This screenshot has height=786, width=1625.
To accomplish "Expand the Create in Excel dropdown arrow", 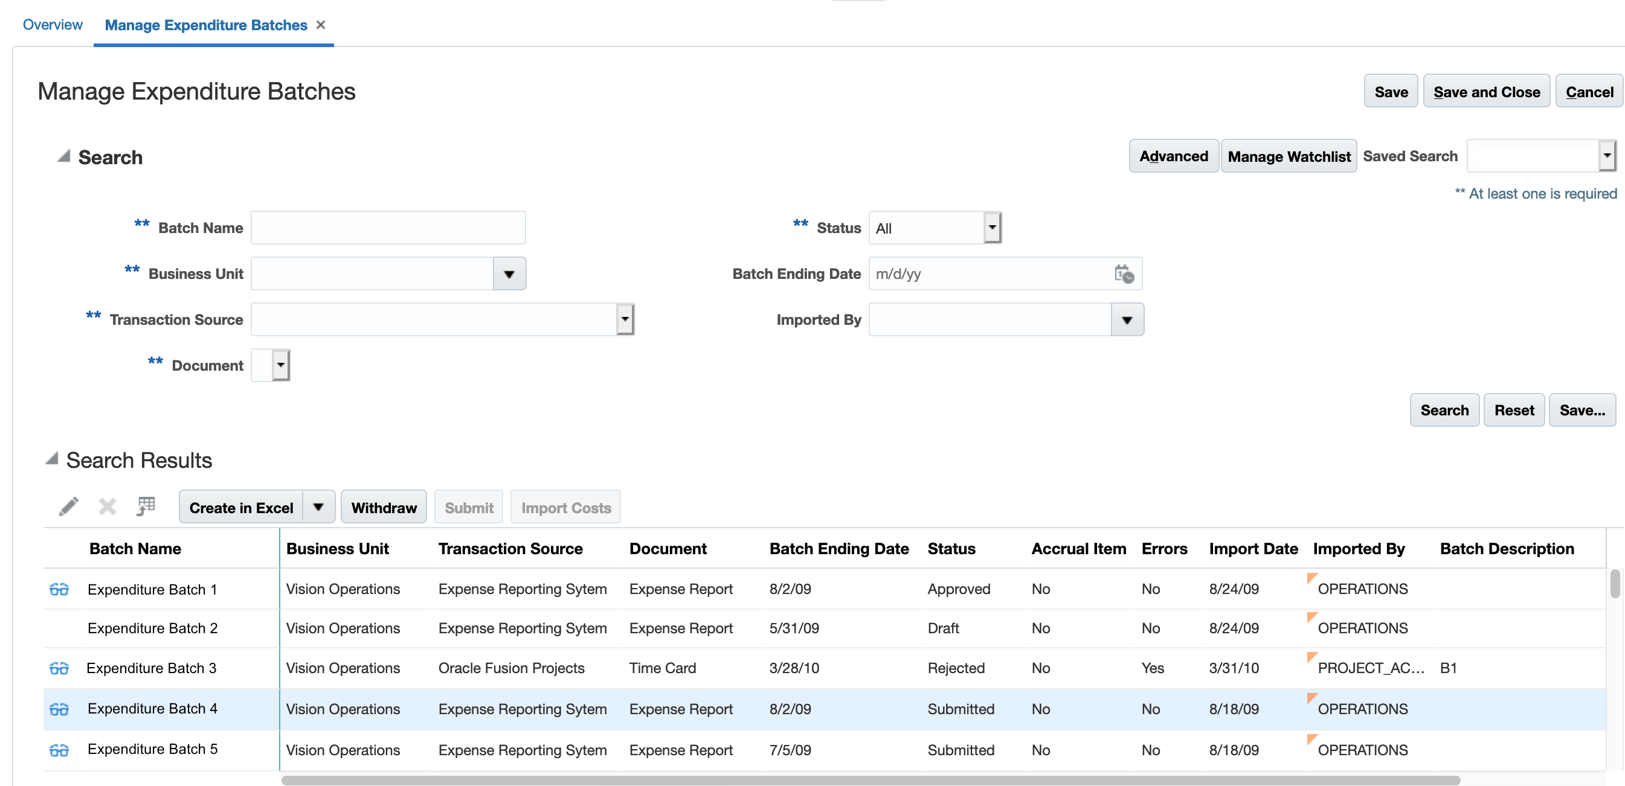I will (x=318, y=506).
